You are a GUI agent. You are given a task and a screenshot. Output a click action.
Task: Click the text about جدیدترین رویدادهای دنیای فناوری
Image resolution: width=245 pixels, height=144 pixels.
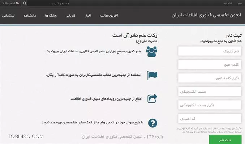[106, 99]
